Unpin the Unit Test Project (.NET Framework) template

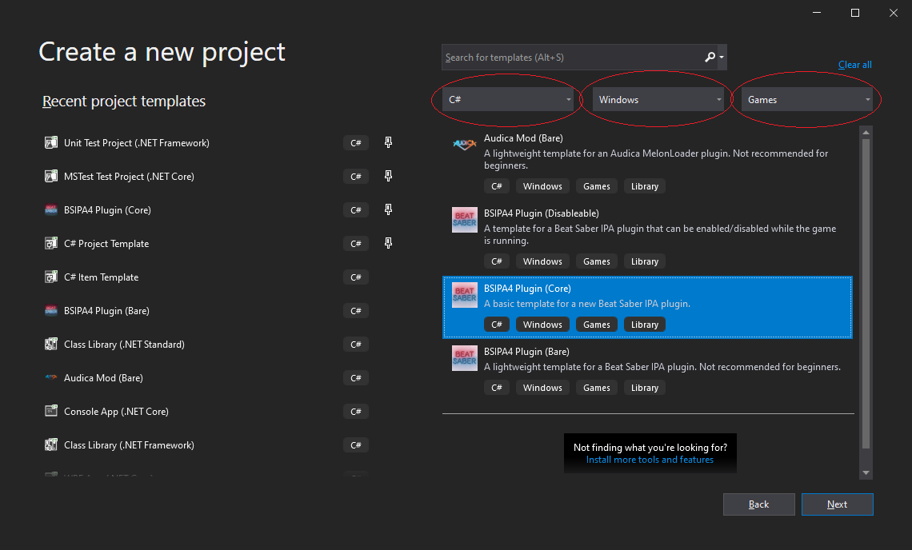389,142
